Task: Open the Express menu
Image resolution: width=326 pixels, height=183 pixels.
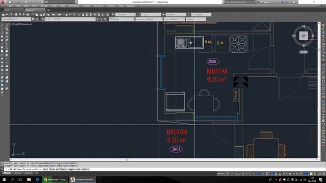Action: coord(130,6)
